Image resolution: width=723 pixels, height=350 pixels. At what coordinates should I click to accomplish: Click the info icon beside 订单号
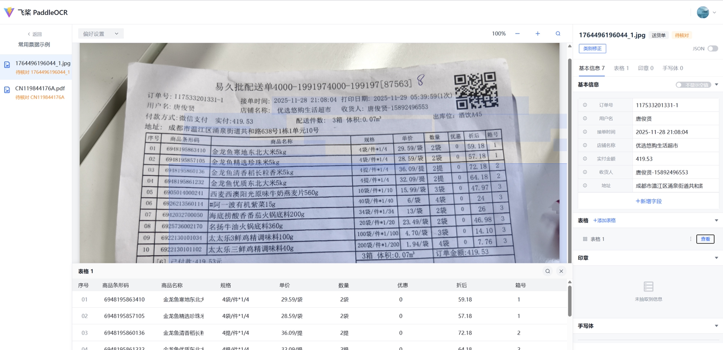pos(585,105)
